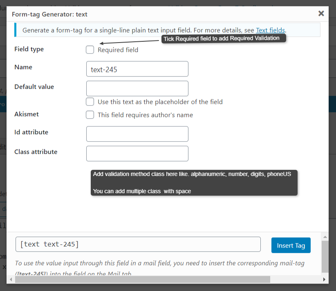Select the generated [text text-245] tag field
The image size is (336, 291).
click(x=138, y=244)
